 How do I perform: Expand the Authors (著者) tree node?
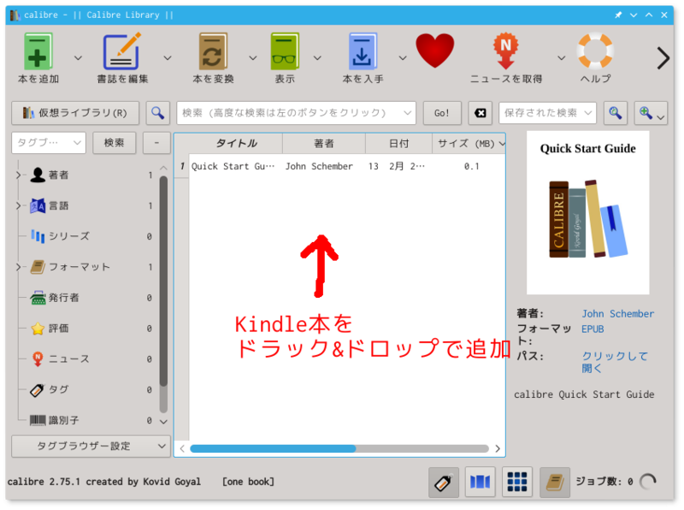[18, 175]
